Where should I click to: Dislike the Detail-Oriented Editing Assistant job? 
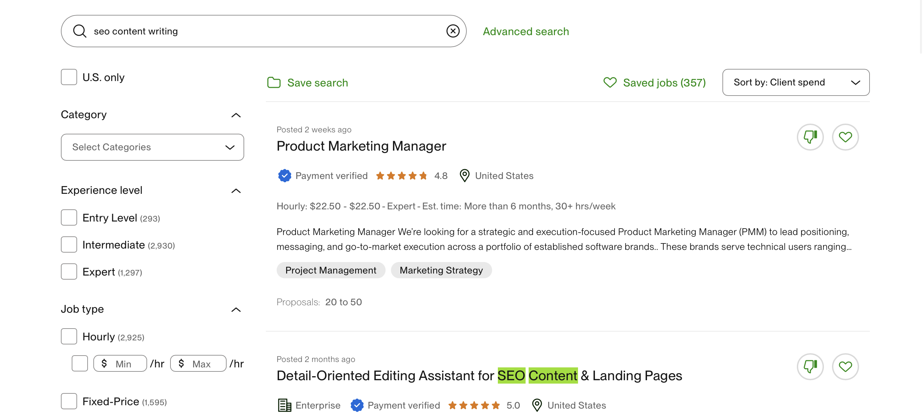(810, 367)
